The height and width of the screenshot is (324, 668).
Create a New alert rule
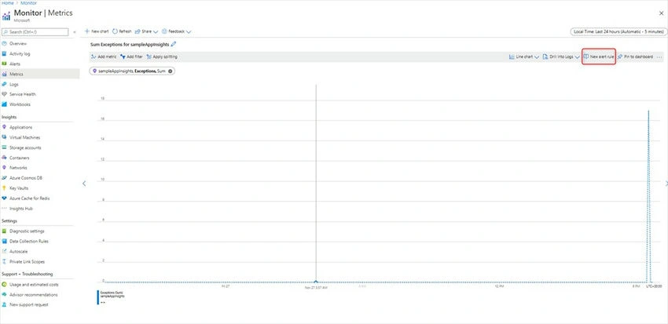click(x=599, y=56)
